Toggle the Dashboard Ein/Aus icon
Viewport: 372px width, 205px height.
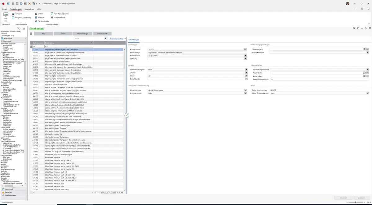click(x=6, y=17)
